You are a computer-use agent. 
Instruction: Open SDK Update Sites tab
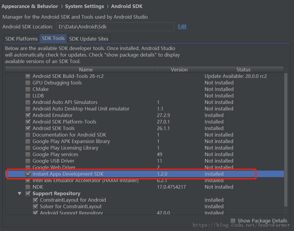pos(89,39)
